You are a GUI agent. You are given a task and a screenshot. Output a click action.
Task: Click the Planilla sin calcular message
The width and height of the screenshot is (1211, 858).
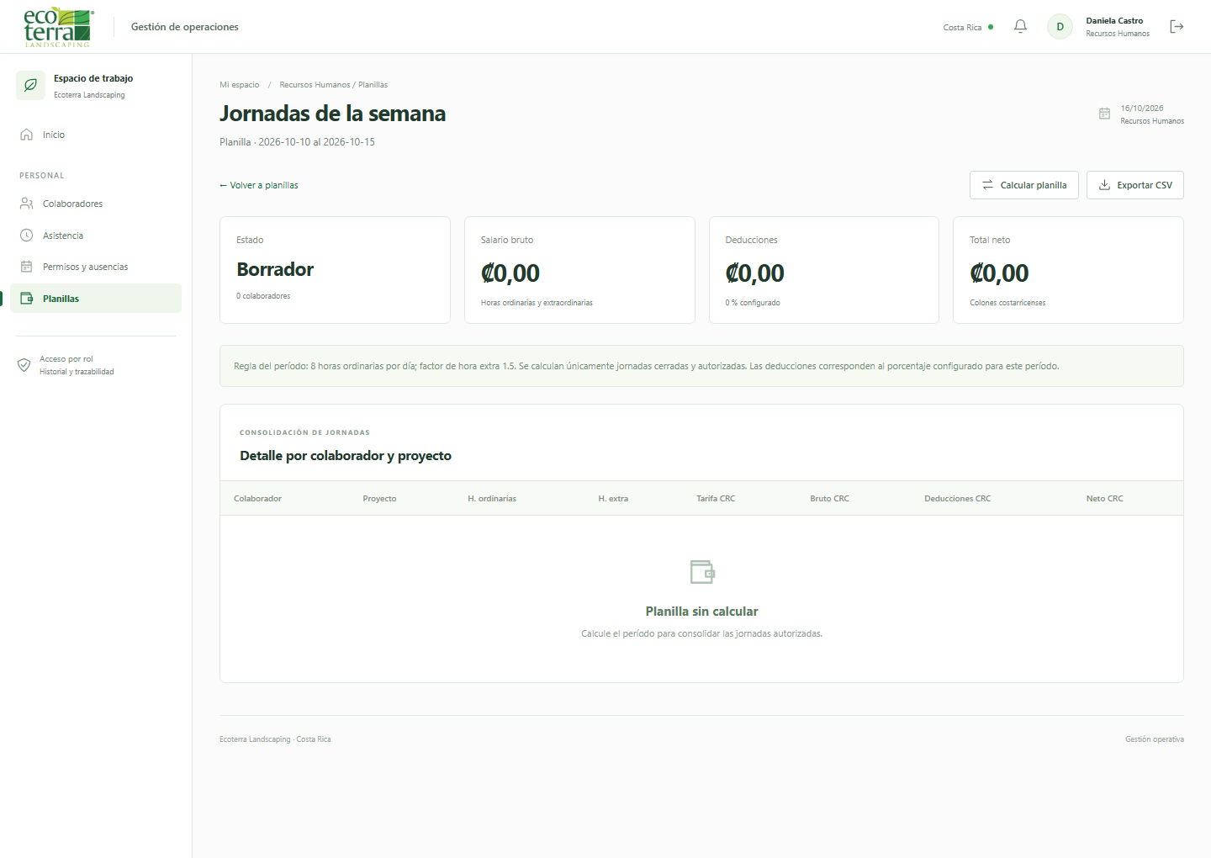[701, 612]
